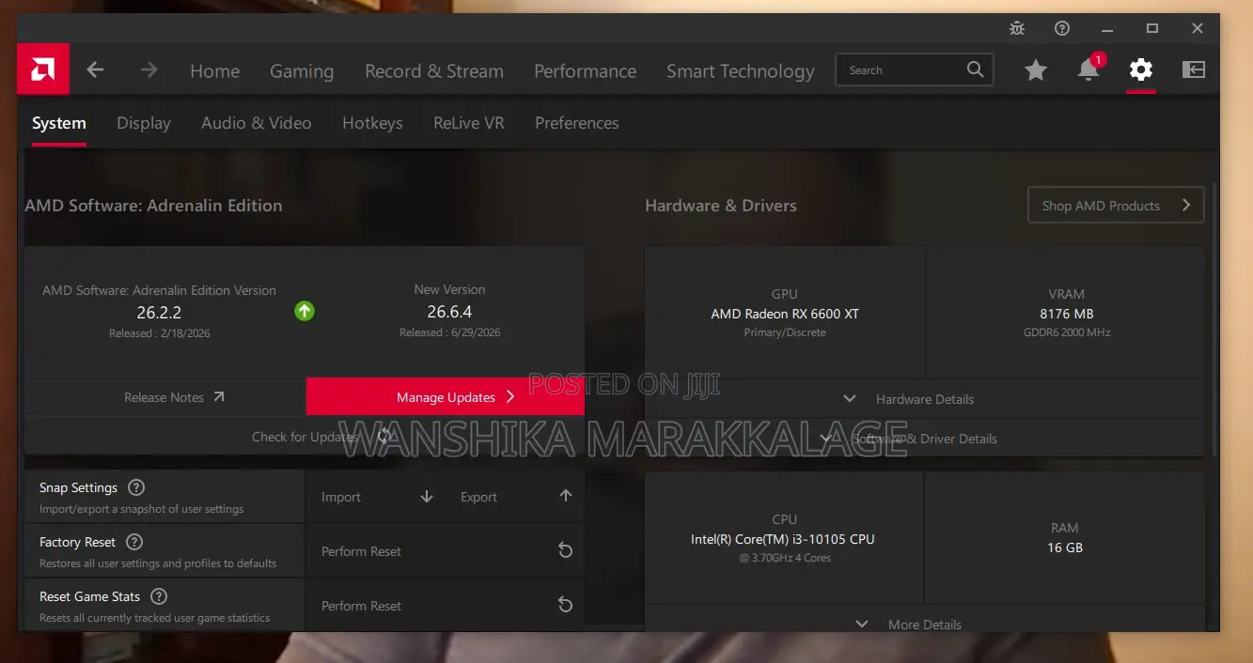Go back with the left arrow

[95, 69]
